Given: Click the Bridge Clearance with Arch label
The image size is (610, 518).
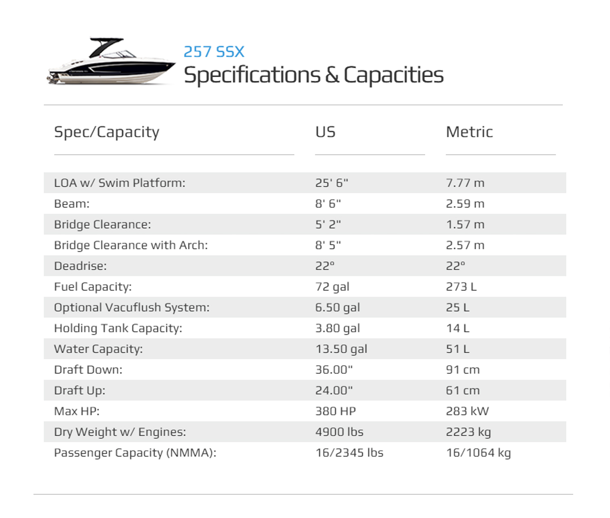Looking at the screenshot, I should 131,245.
